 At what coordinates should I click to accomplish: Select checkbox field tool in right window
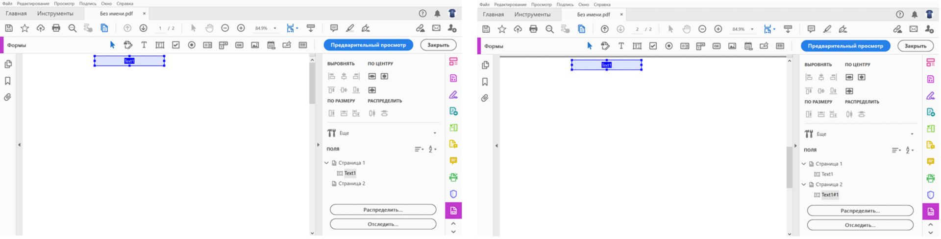pyautogui.click(x=653, y=46)
